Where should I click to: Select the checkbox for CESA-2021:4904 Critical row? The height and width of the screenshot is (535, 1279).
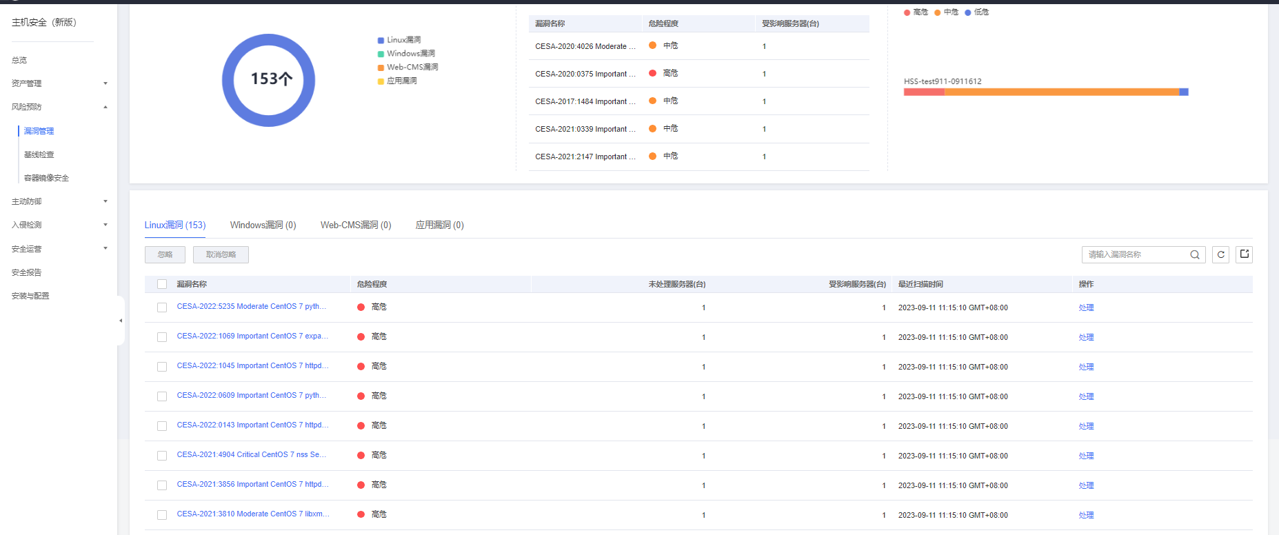(162, 456)
